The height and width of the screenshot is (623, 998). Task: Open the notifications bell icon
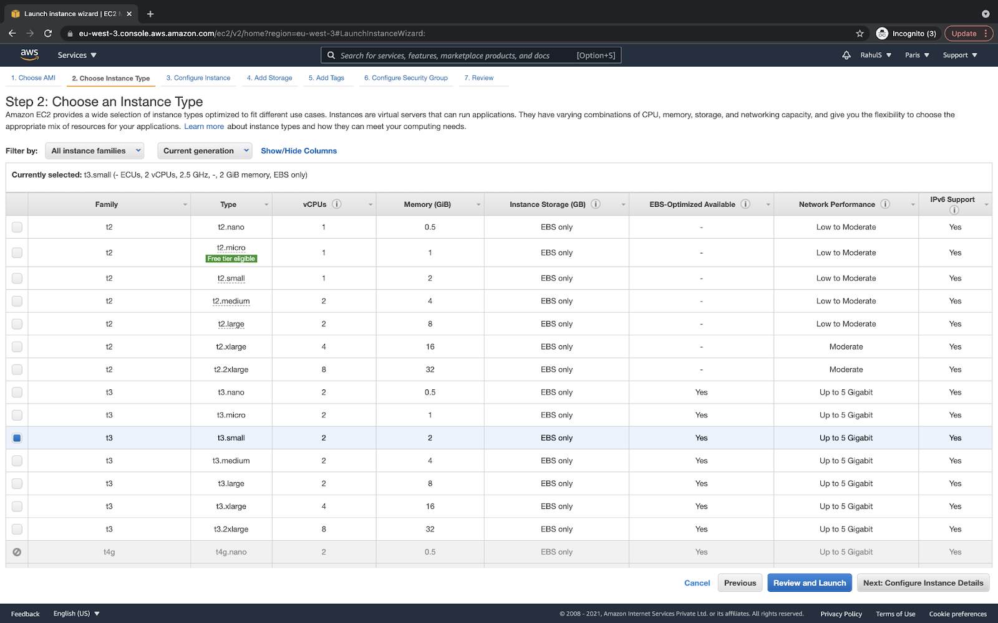[846, 55]
